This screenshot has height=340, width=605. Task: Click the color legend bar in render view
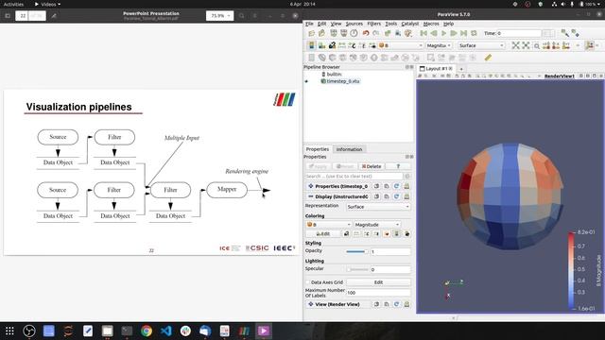coord(571,271)
